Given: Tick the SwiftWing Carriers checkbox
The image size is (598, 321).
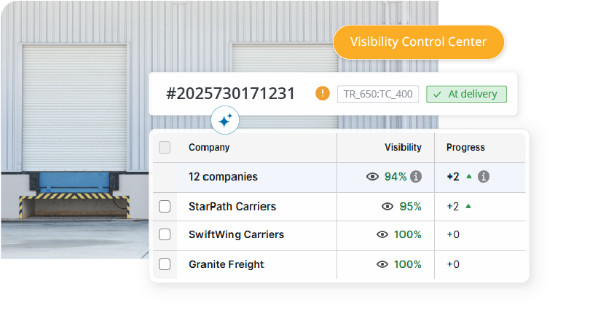Looking at the screenshot, I should point(165,234).
